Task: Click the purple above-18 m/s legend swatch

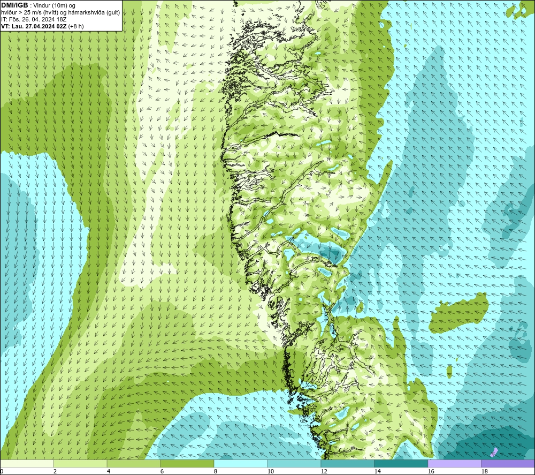Action: (508, 464)
